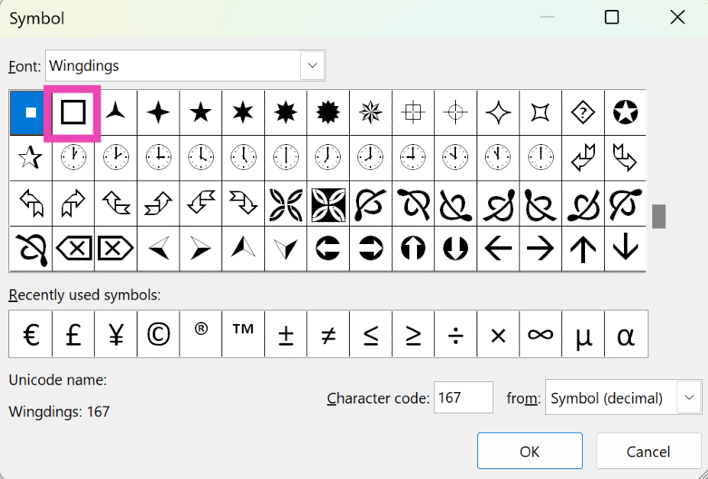Choose the question mark diamond symbol
708x479 pixels.
pyautogui.click(x=584, y=113)
